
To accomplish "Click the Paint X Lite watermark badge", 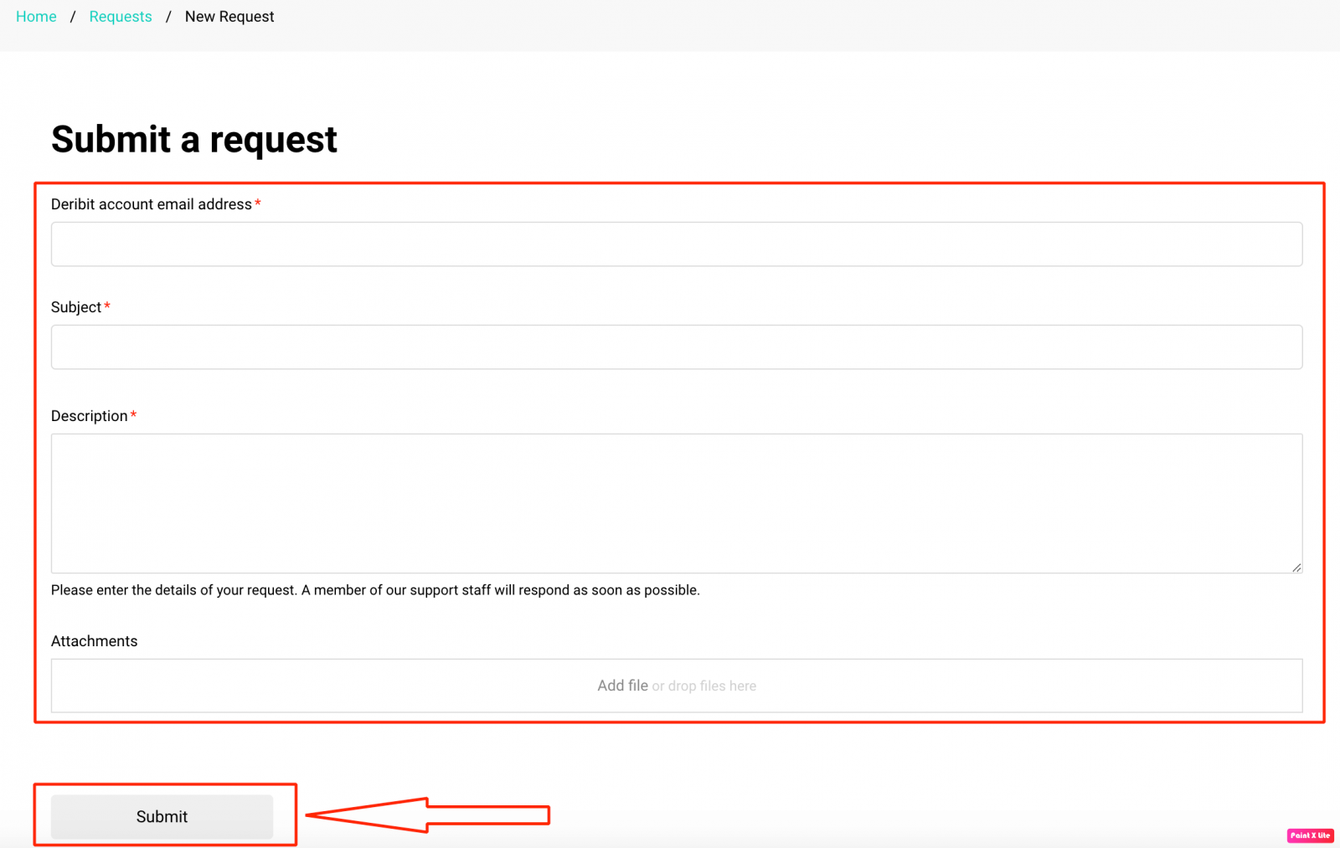I will pos(1310,835).
